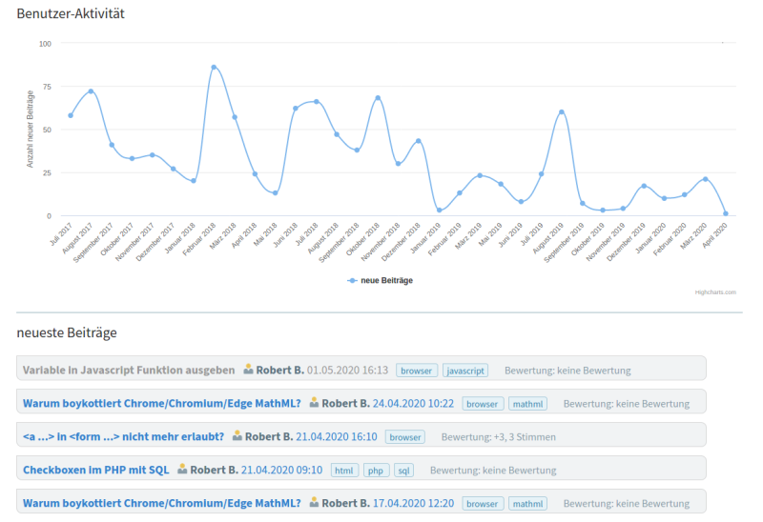Click the Februar 2018 peak data point
The width and height of the screenshot is (763, 522).
tap(214, 67)
